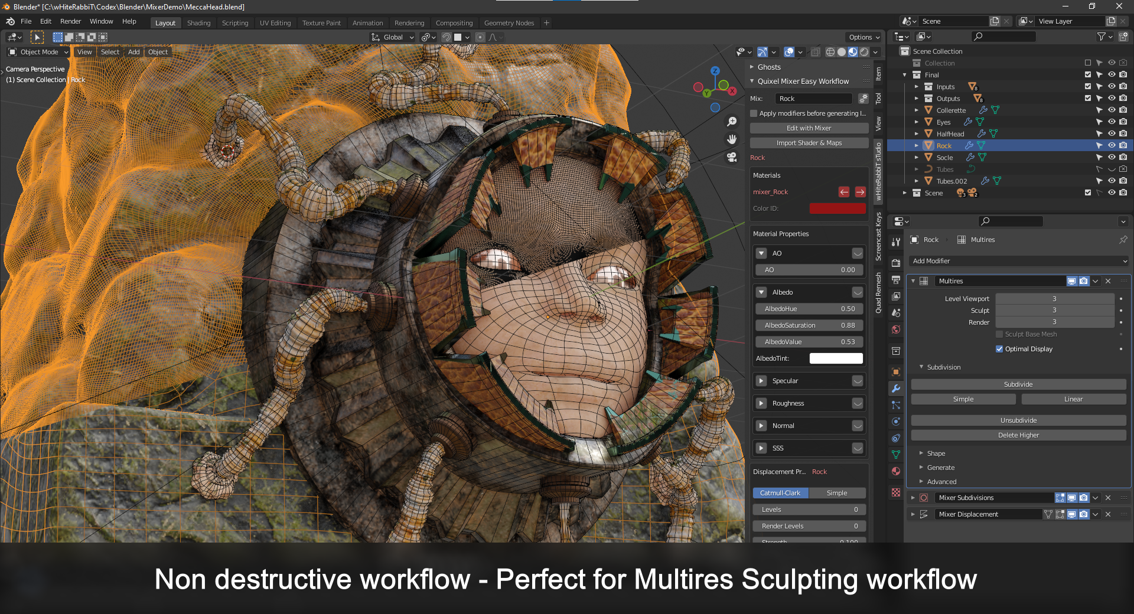Click the camera view icon below navigation gizmo
The image size is (1134, 614).
(732, 157)
